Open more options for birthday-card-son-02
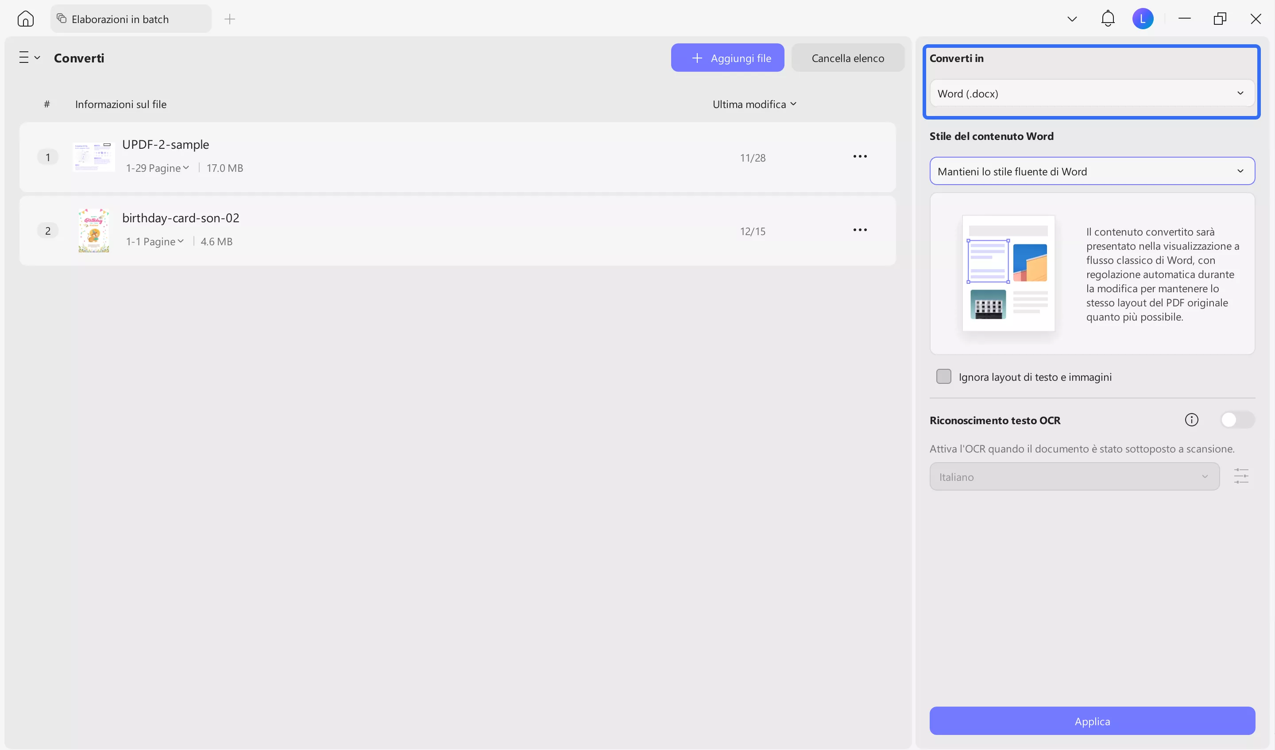 [859, 230]
